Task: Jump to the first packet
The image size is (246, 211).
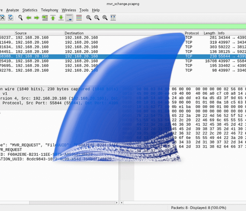Action: point(53,18)
